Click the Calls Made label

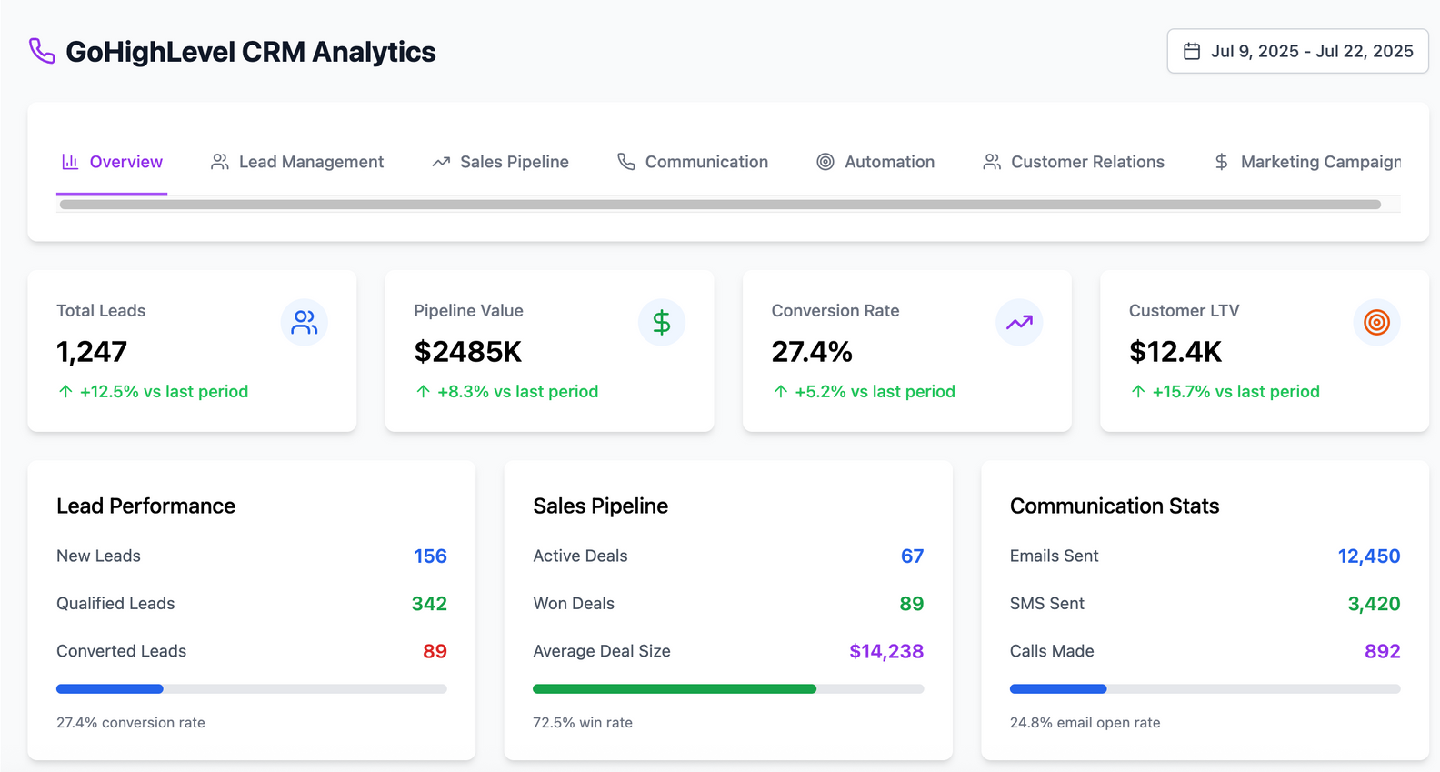tap(1052, 652)
